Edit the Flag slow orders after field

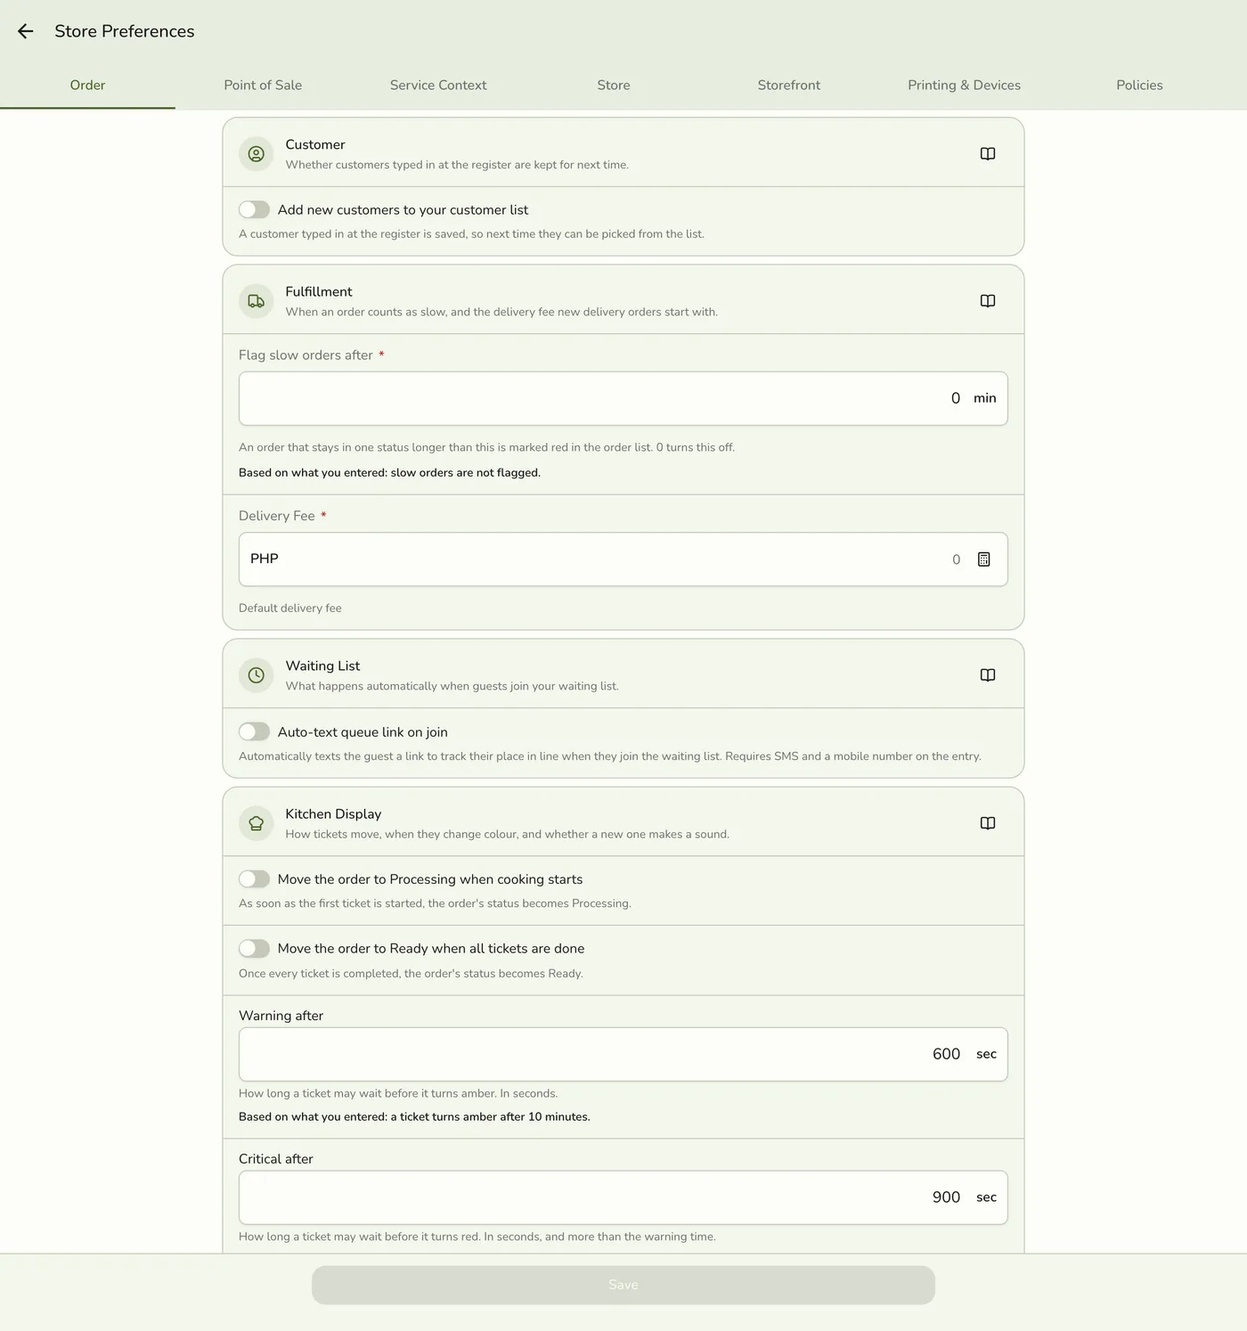[x=623, y=398]
